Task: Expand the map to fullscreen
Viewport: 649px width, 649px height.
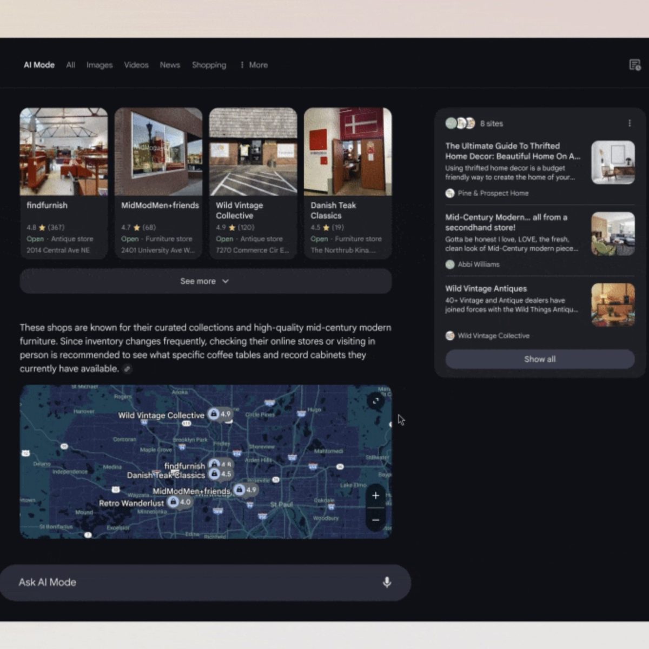Action: click(376, 401)
